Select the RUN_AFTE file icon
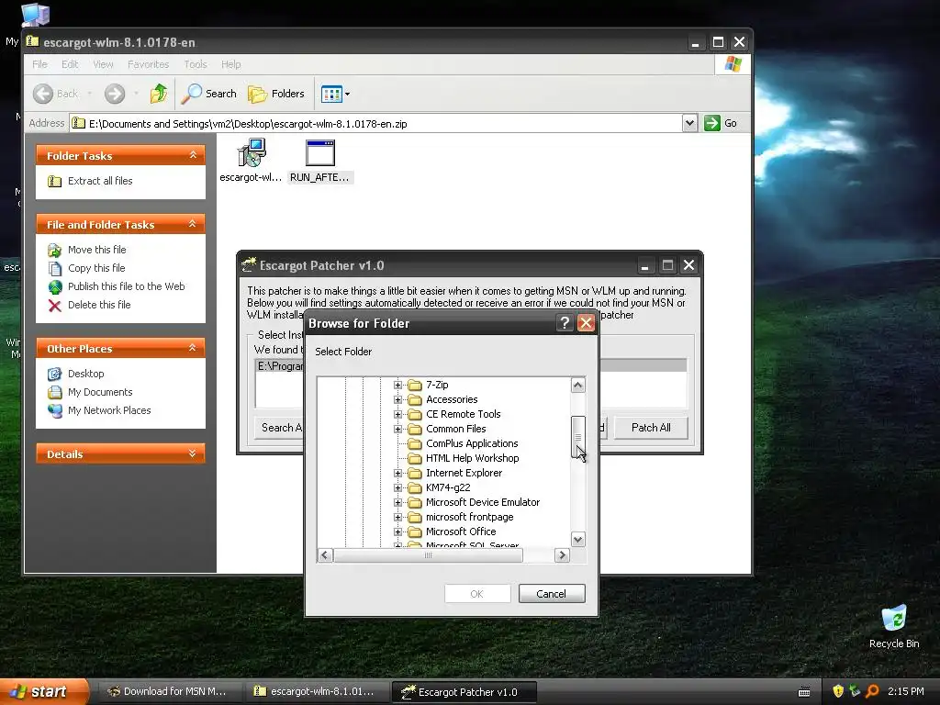Screen dimensions: 940x705 pos(320,153)
